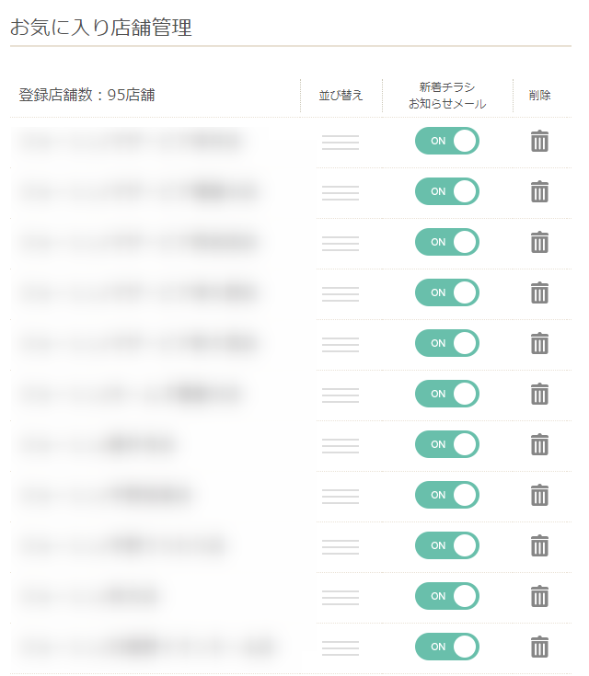Click the blurred store name in the first row

tap(131, 142)
